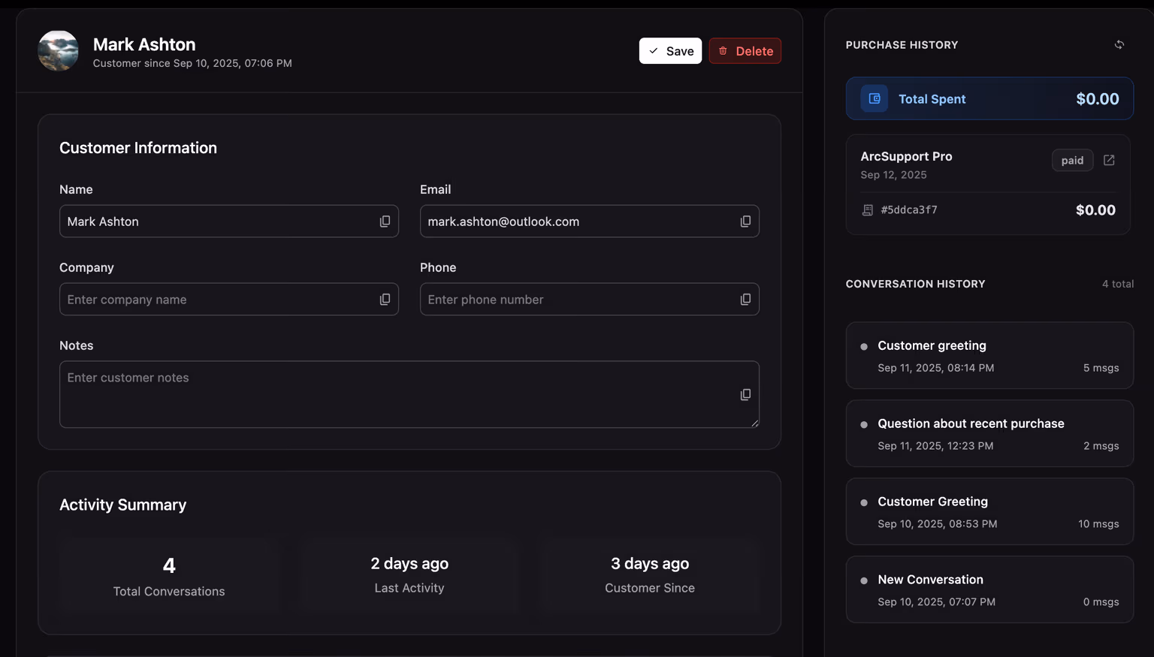Copy the email address using its copy icon
1154x657 pixels.
pos(745,221)
